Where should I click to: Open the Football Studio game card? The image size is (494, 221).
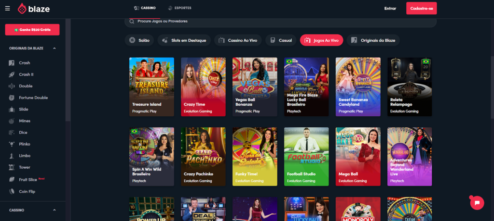coord(306,157)
